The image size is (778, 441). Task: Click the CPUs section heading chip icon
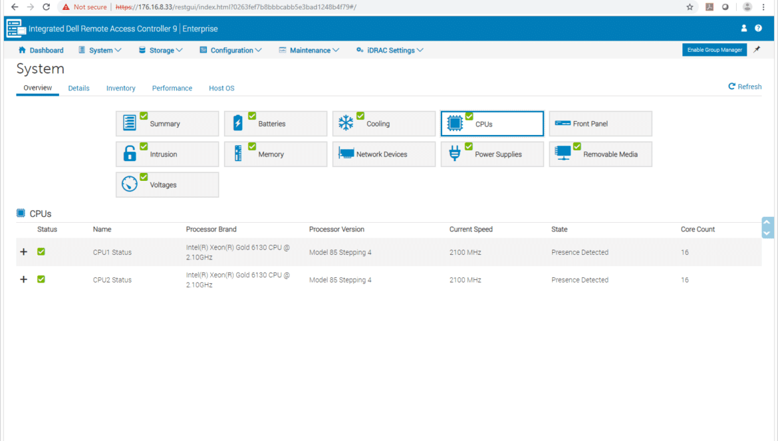click(21, 213)
